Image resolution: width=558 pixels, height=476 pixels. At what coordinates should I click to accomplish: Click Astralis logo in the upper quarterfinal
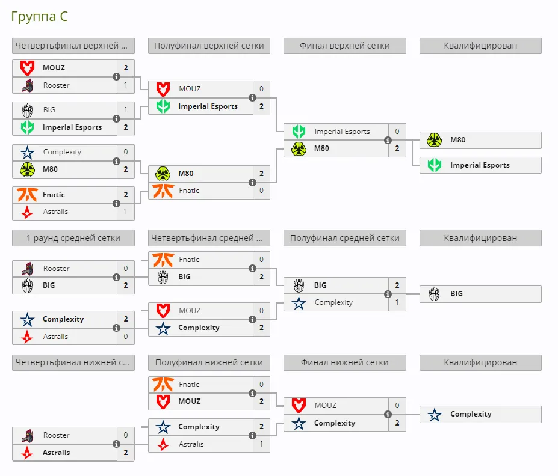click(27, 212)
